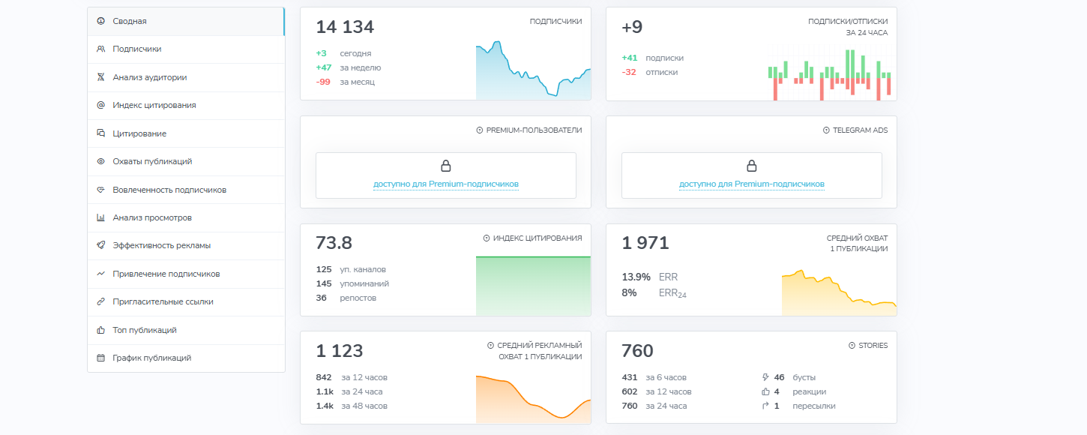This screenshot has height=435, width=1087.
Task: Click the Premium link in Premium-пользователи card
Action: tap(445, 184)
